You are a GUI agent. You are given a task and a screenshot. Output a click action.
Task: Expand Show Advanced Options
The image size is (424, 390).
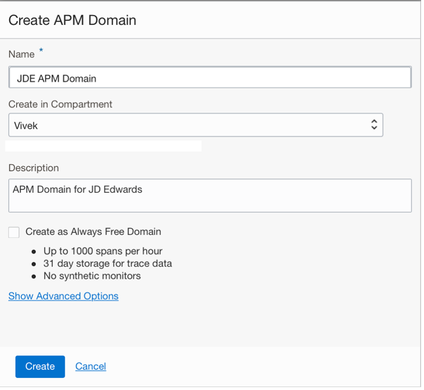point(63,296)
